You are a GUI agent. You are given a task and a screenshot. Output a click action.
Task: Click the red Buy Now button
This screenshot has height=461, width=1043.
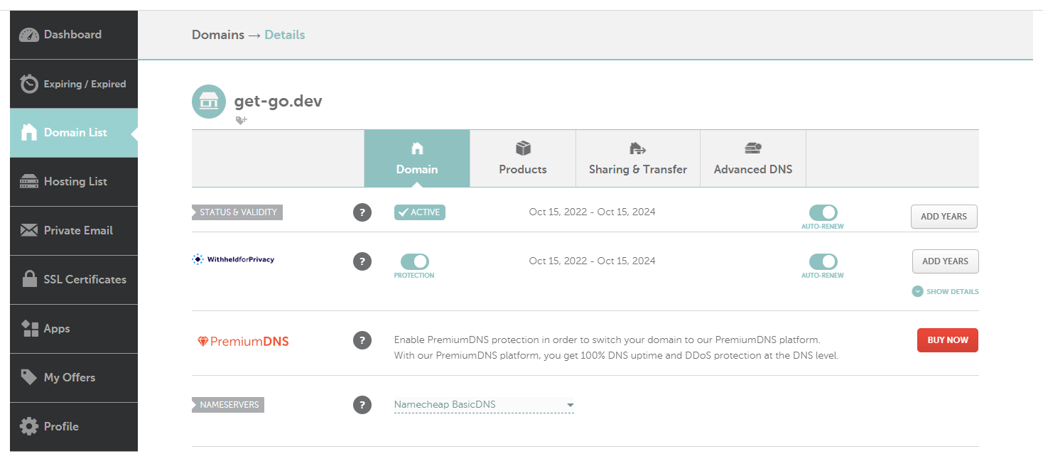click(947, 340)
